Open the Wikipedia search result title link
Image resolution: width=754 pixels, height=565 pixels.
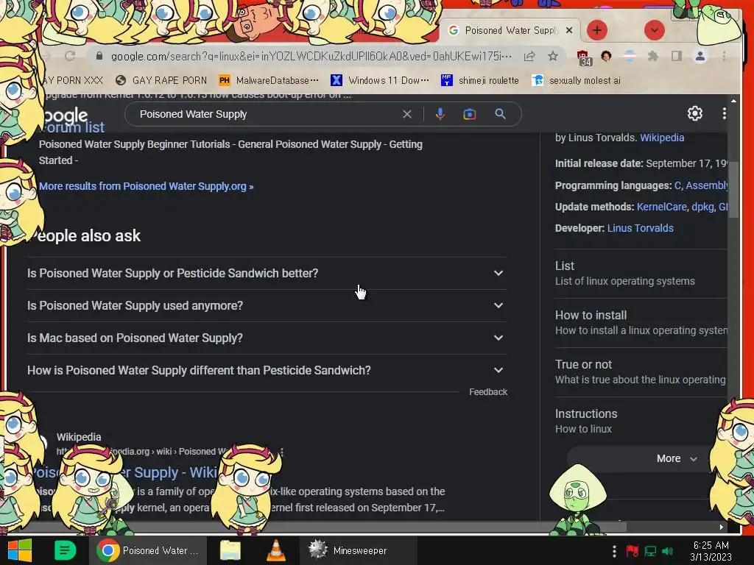point(125,473)
